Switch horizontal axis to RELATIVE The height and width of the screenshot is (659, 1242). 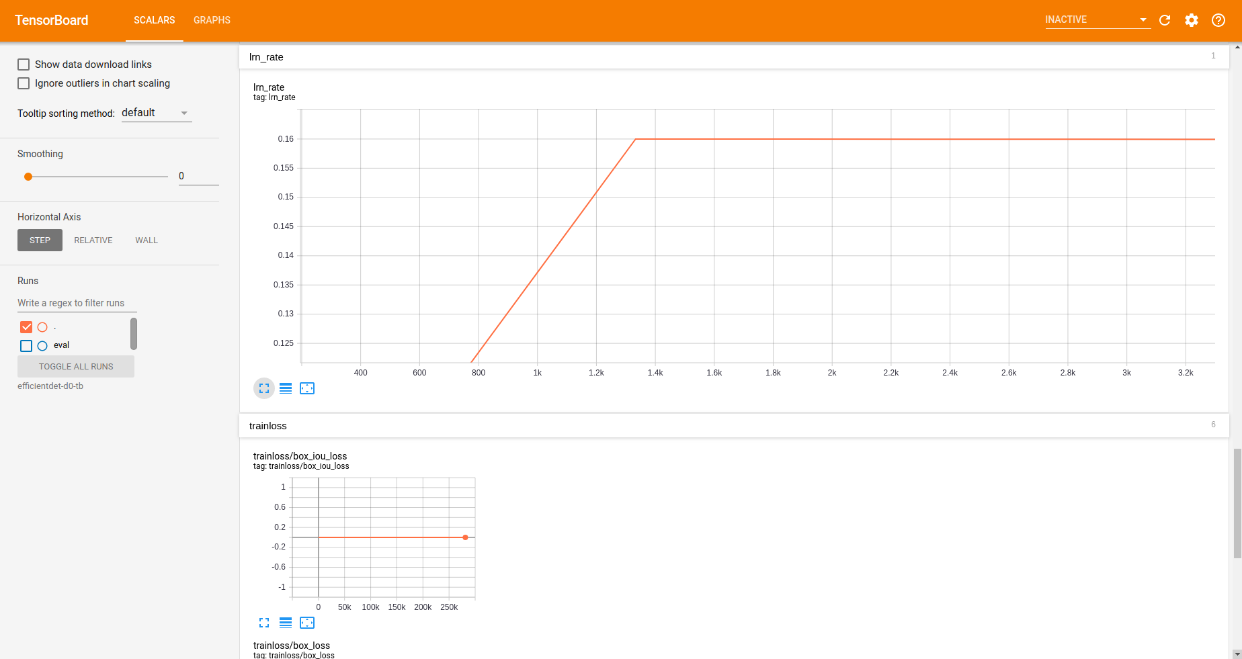click(93, 240)
